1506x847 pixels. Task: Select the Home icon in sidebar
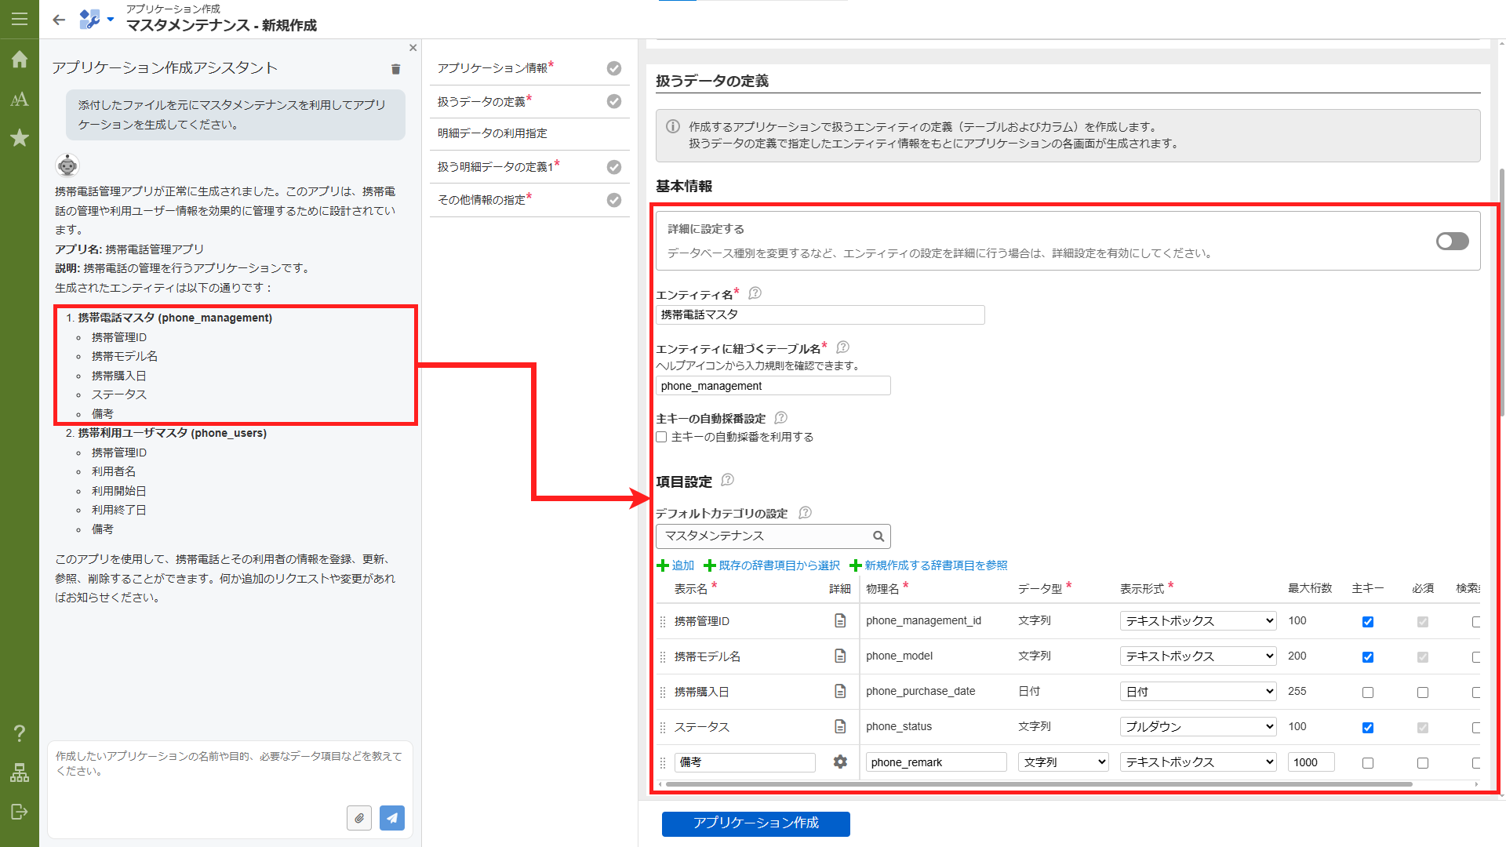tap(19, 60)
